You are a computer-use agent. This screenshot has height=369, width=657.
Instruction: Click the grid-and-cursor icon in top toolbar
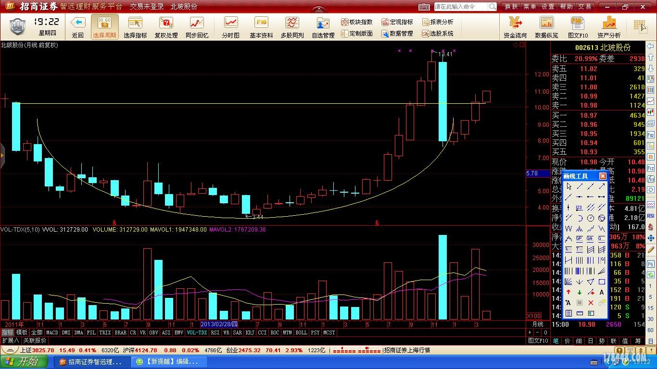click(640, 26)
